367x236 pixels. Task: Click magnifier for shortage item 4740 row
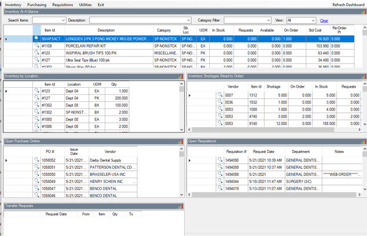(x=220, y=116)
